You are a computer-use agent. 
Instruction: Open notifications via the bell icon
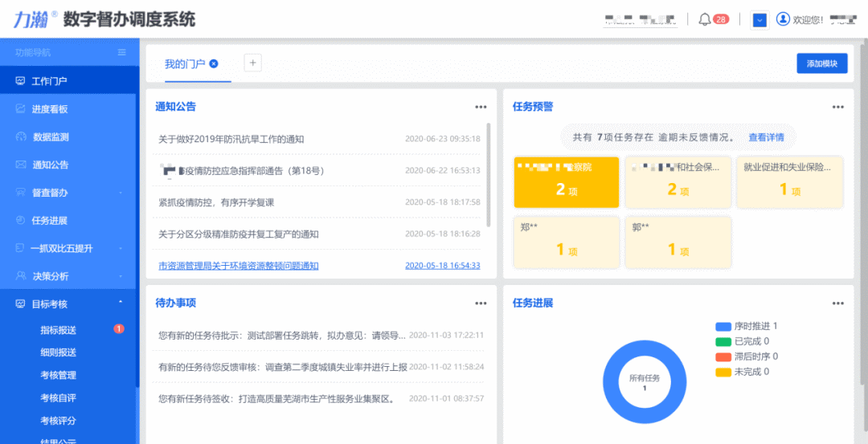[705, 19]
